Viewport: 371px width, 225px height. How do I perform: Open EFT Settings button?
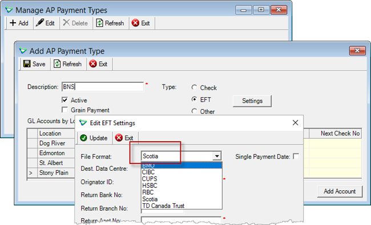(252, 101)
